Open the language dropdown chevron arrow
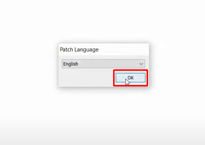 tap(141, 64)
